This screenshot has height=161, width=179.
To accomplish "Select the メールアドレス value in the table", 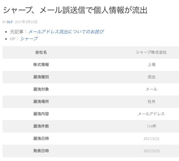I will pos(151,114).
